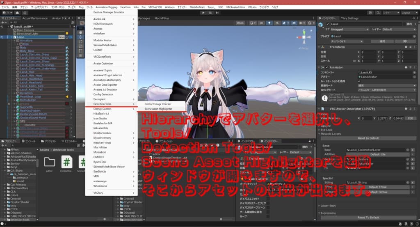Toggle the apply root motion checkbox
The image size is (420, 227).
pyautogui.click(x=359, y=81)
